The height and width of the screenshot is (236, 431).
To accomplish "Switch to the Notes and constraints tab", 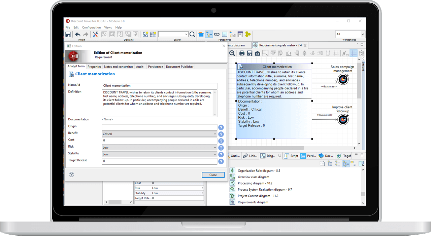I will point(119,67).
